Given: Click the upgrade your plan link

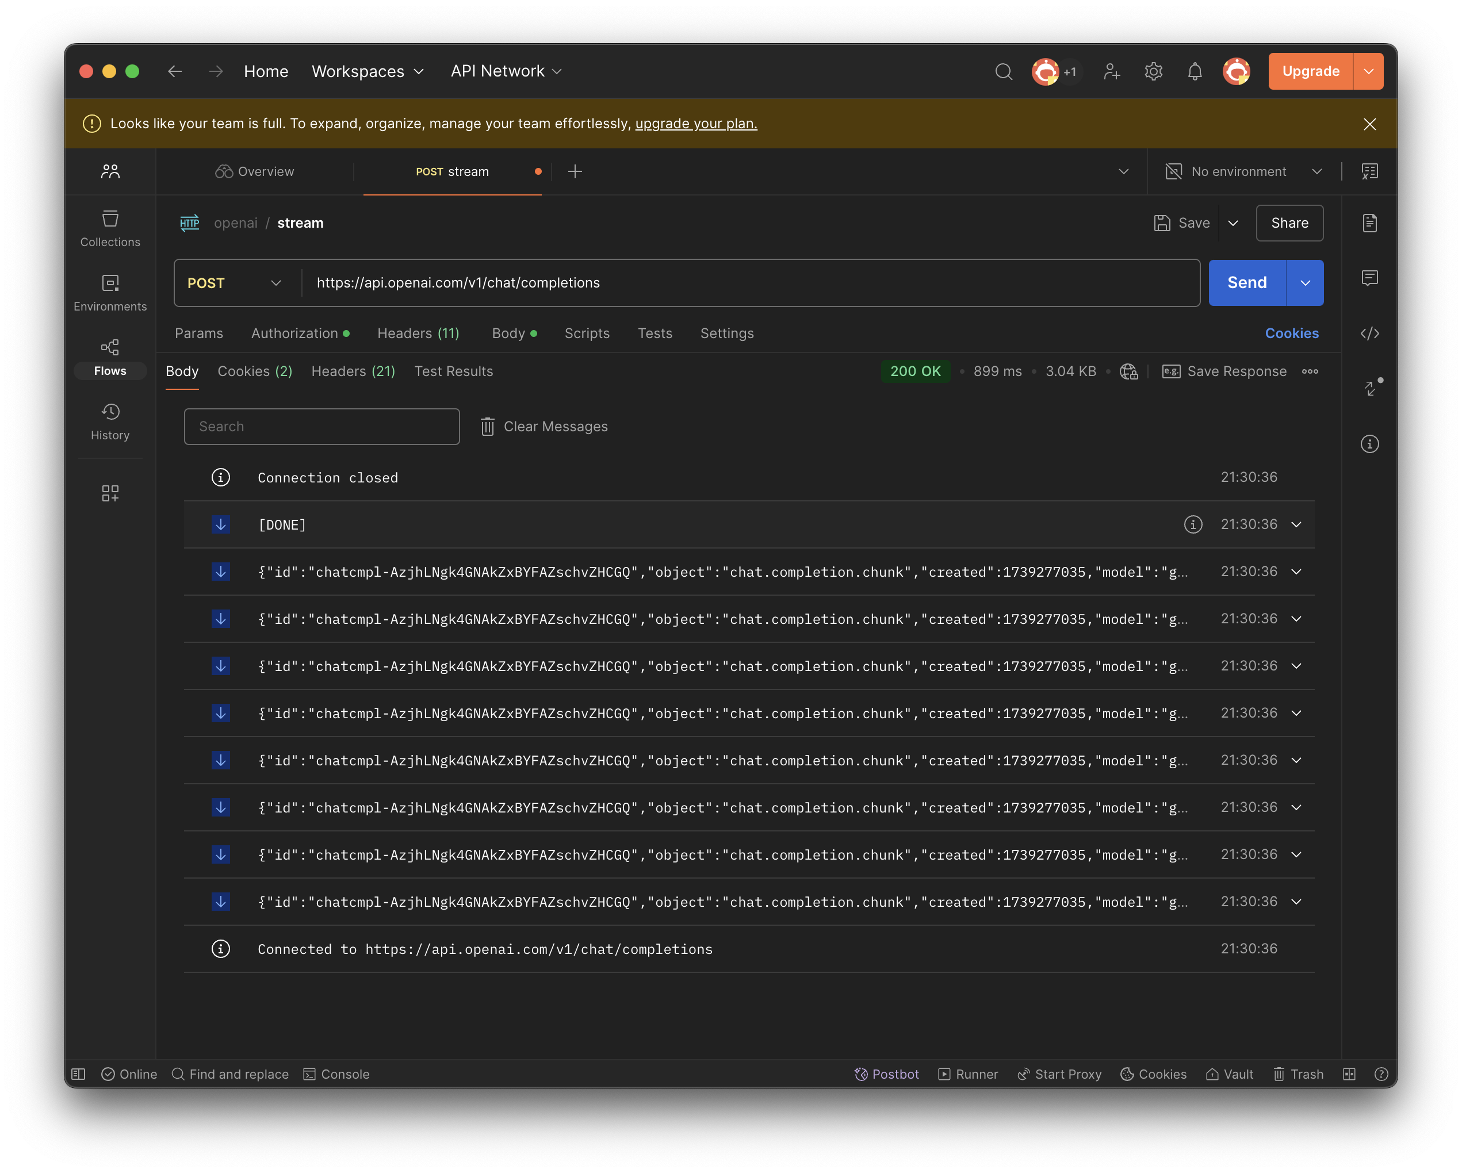Looking at the screenshot, I should pos(696,124).
